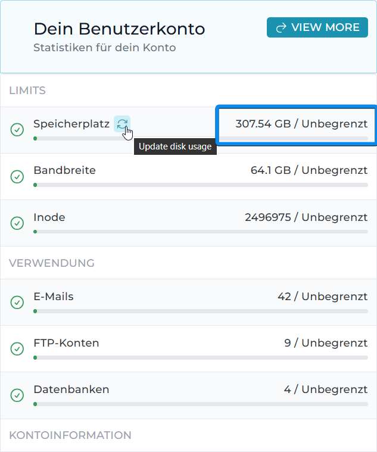Click the VERWENDUNG section header

pyautogui.click(x=52, y=263)
